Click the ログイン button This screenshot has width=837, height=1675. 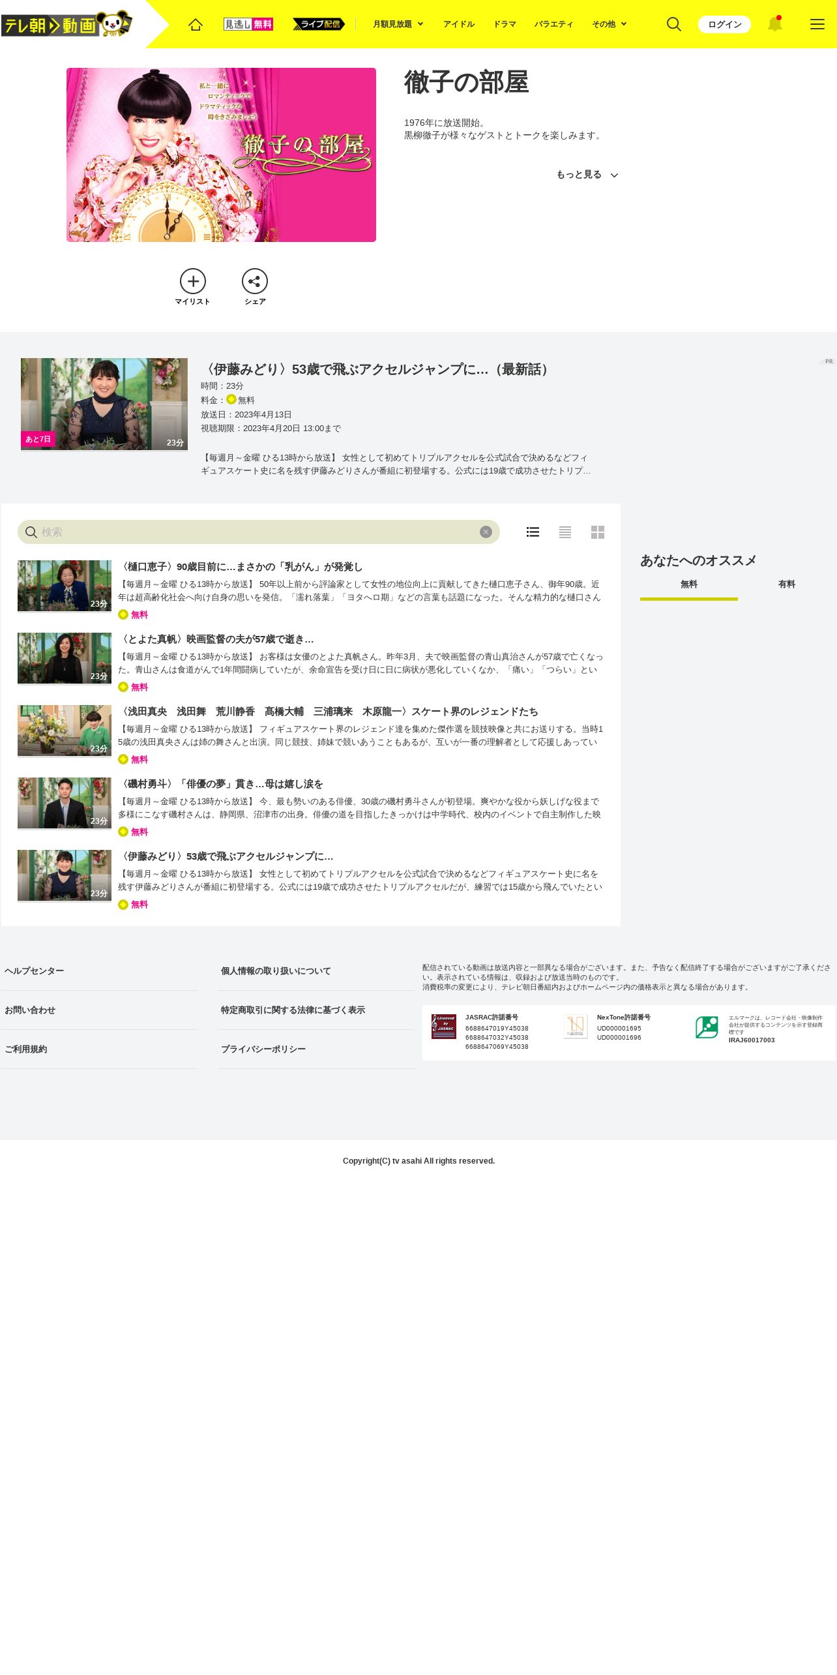click(724, 24)
